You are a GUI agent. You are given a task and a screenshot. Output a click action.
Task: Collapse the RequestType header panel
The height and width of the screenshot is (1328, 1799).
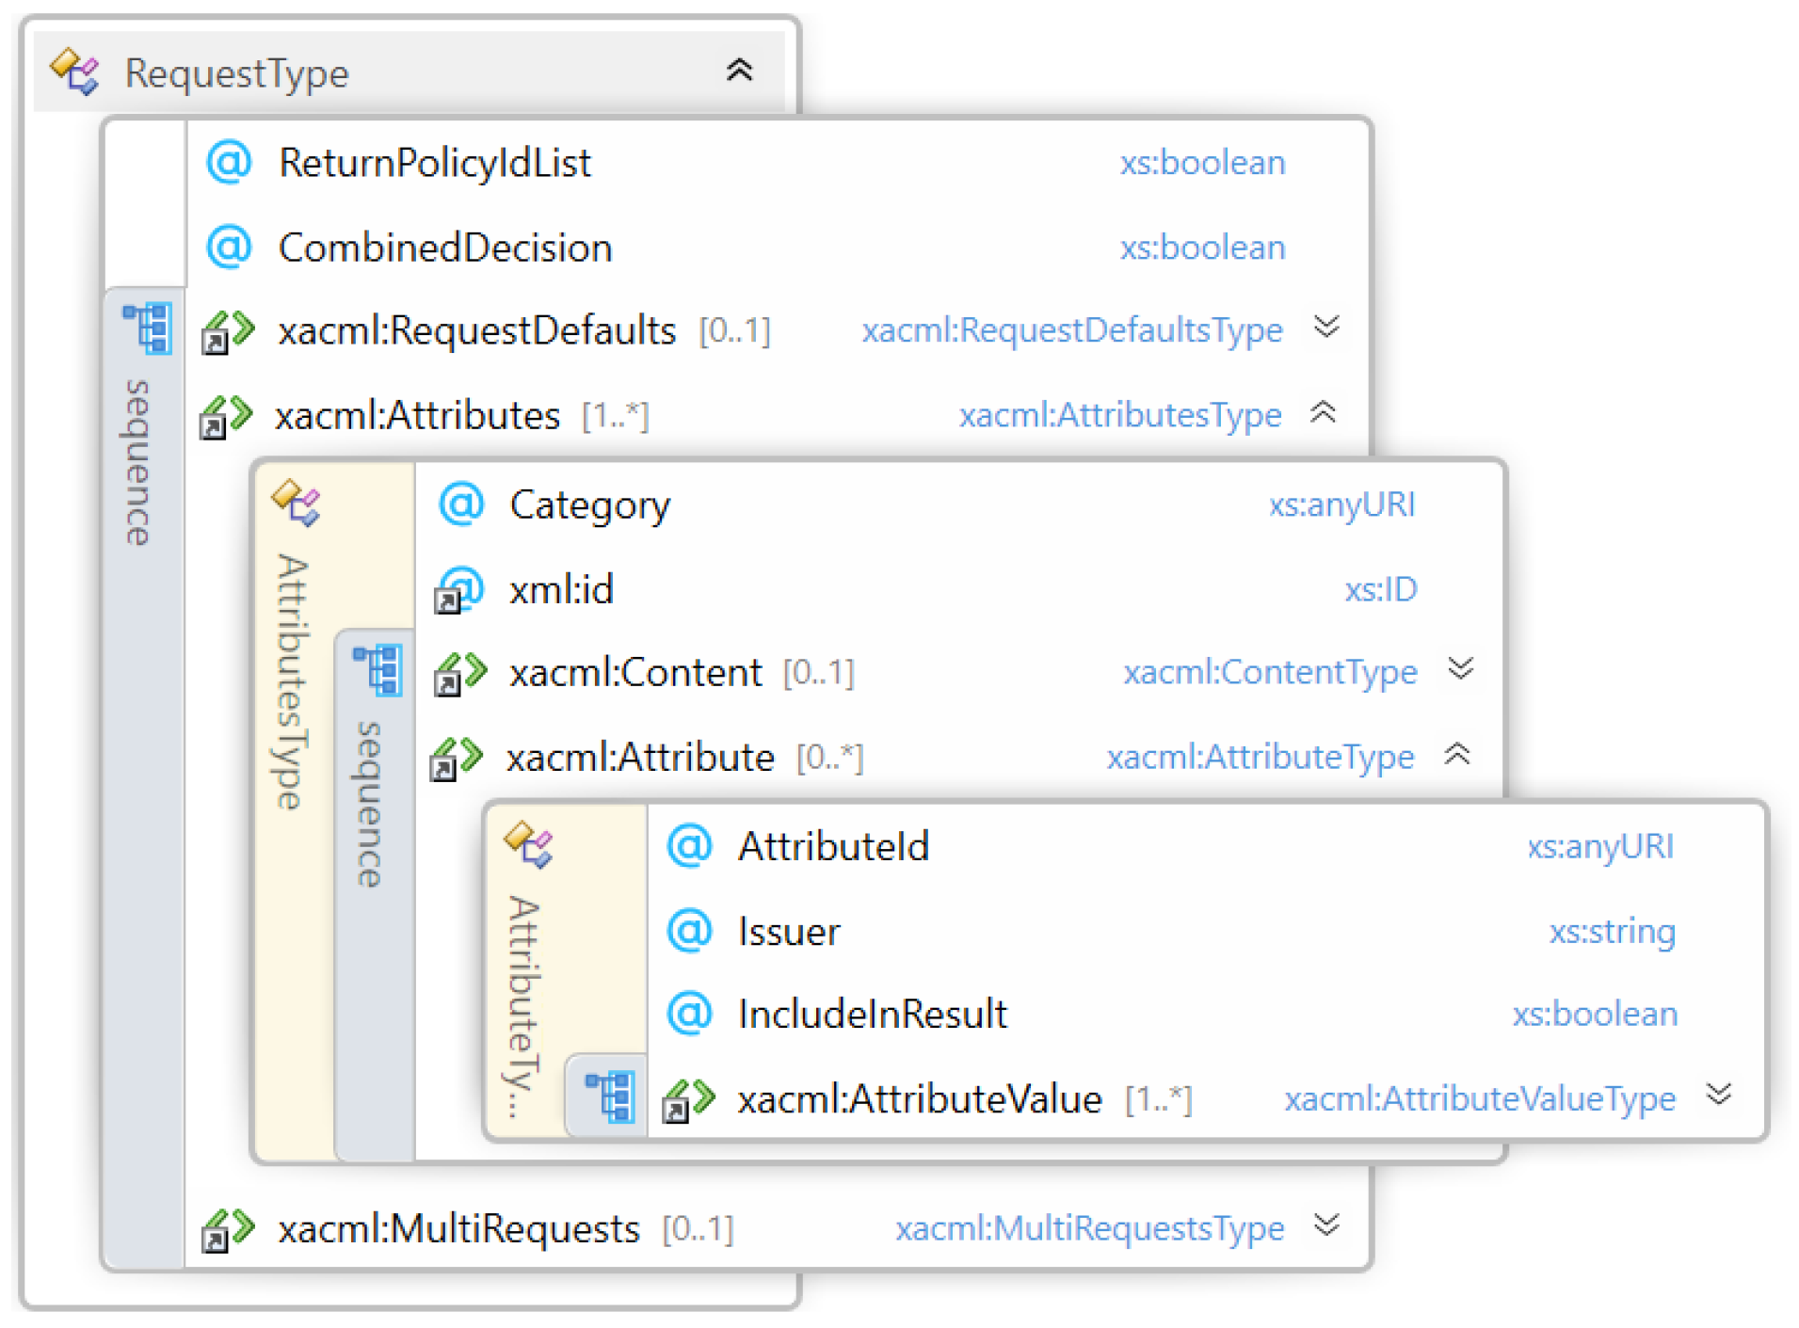739,71
